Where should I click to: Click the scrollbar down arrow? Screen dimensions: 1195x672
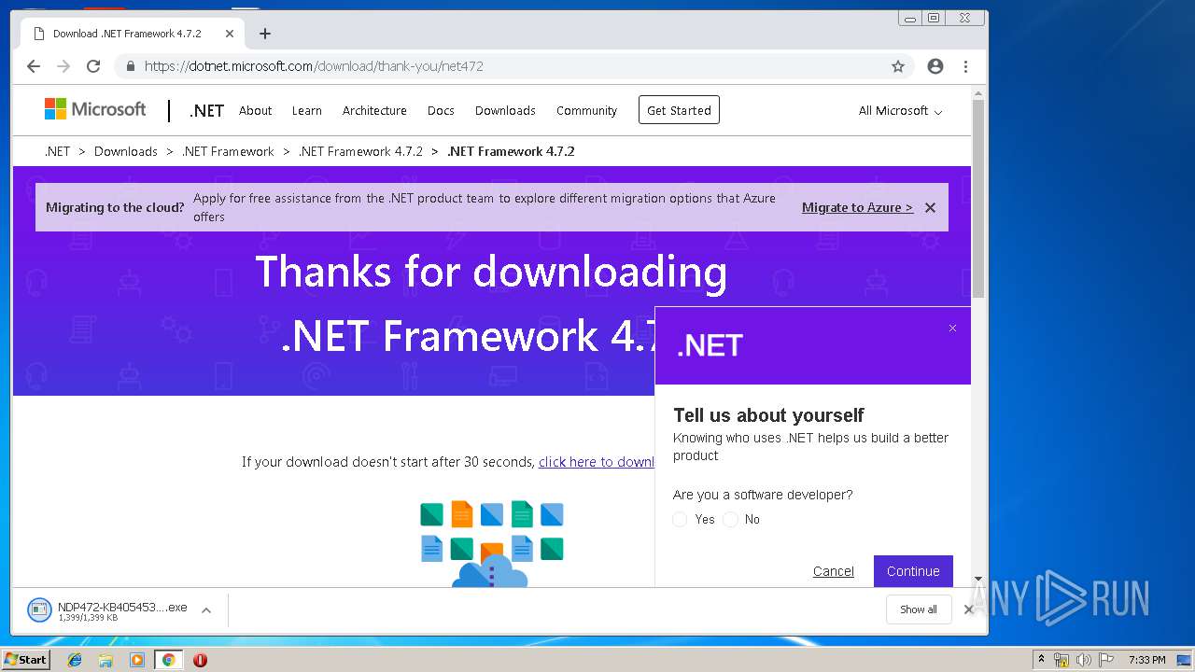978,580
